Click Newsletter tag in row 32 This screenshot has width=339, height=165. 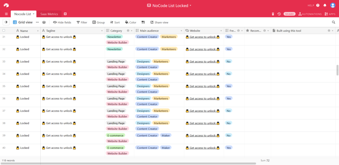pos(114,49)
